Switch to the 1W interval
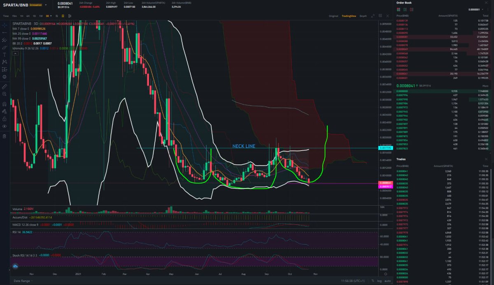This screenshot has width=494, height=285. coord(41,16)
